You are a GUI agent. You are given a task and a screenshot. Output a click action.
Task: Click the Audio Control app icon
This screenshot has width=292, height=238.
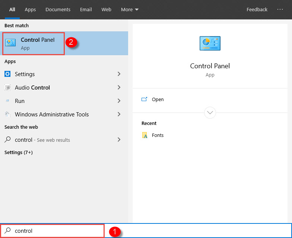click(7, 88)
